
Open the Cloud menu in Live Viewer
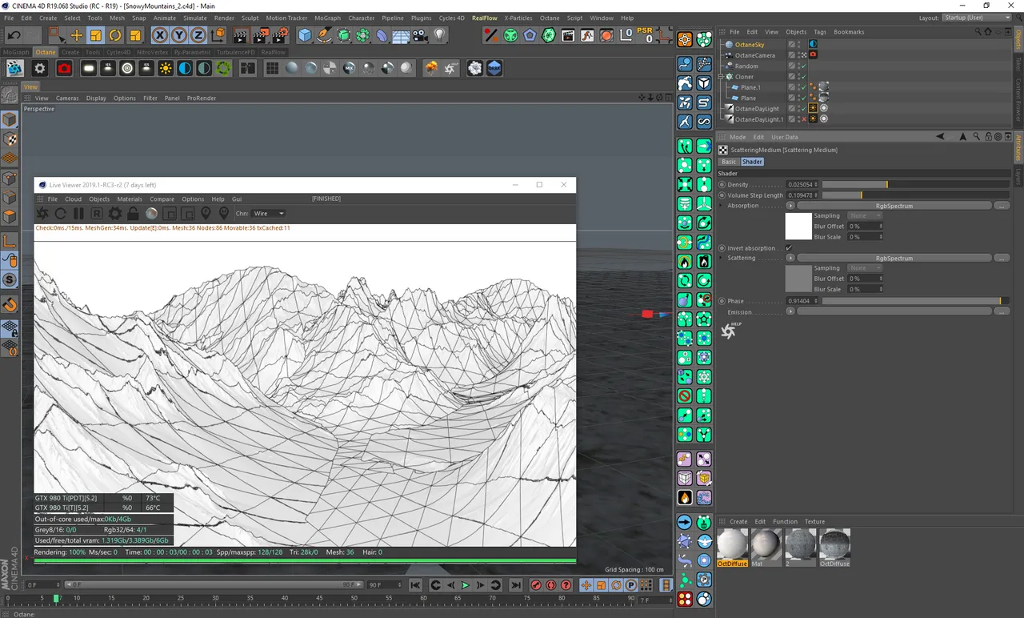73,199
